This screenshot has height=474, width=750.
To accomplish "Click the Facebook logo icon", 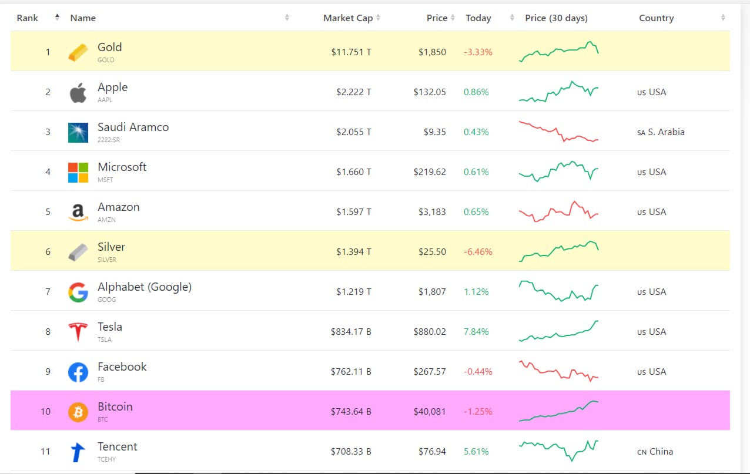I will pos(78,372).
